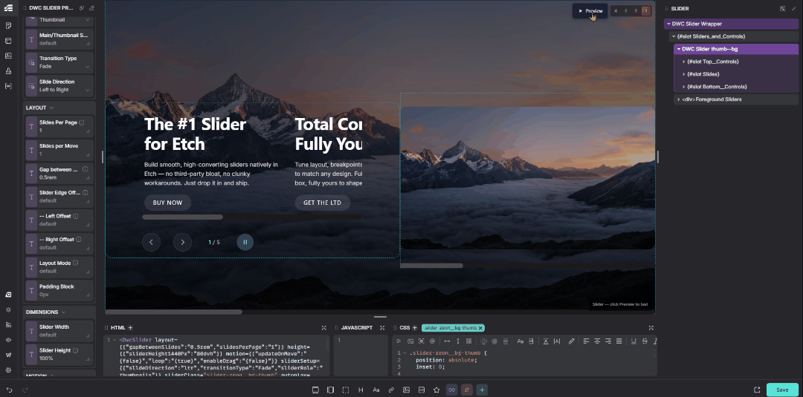803x397 pixels.
Task: Click the info icon next to Layout Mode
Action: (75, 263)
